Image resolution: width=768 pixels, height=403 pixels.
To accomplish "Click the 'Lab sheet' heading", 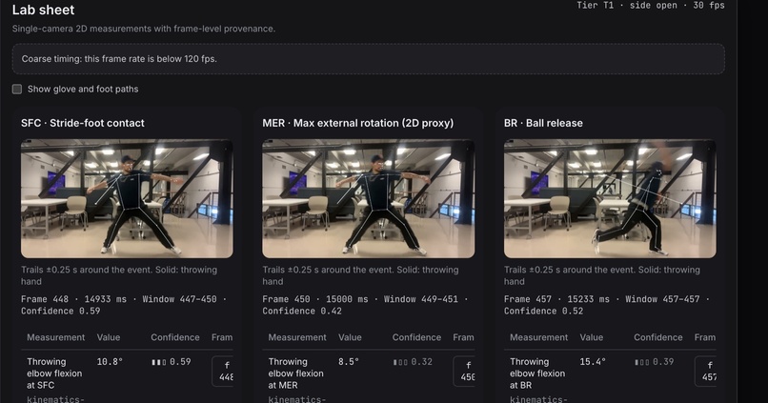I will coord(44,10).
